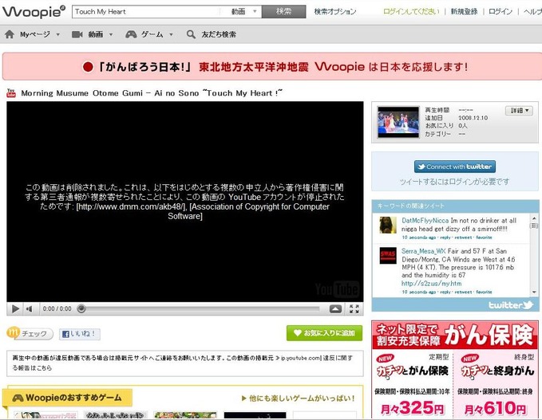Expand the 詳細 details dropdown
Viewport: 542px width, 420px height.
point(519,111)
